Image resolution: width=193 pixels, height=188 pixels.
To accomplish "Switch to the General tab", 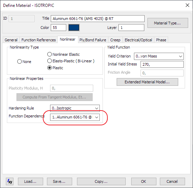I will 11,40.
